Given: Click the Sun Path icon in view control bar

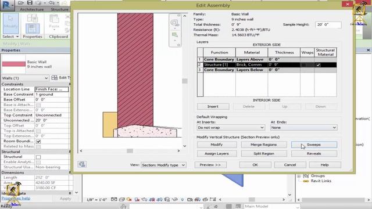Looking at the screenshot, I should pos(129,200).
